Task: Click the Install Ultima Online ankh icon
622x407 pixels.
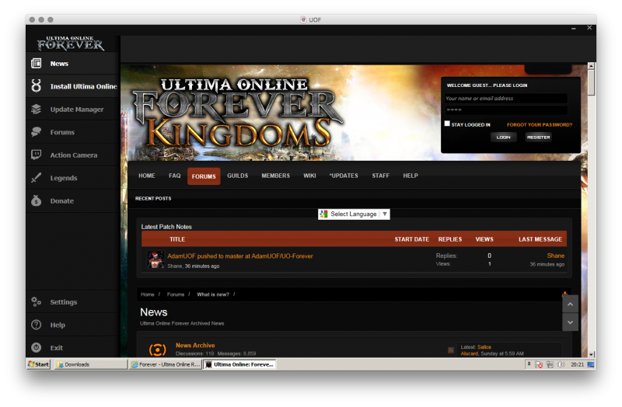Action: [x=36, y=86]
